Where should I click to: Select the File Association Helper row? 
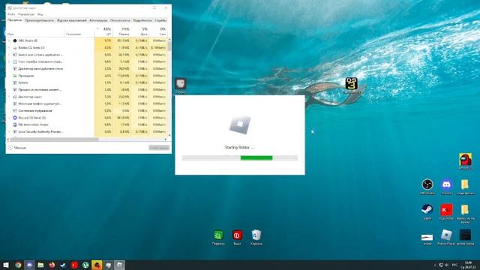point(87,124)
